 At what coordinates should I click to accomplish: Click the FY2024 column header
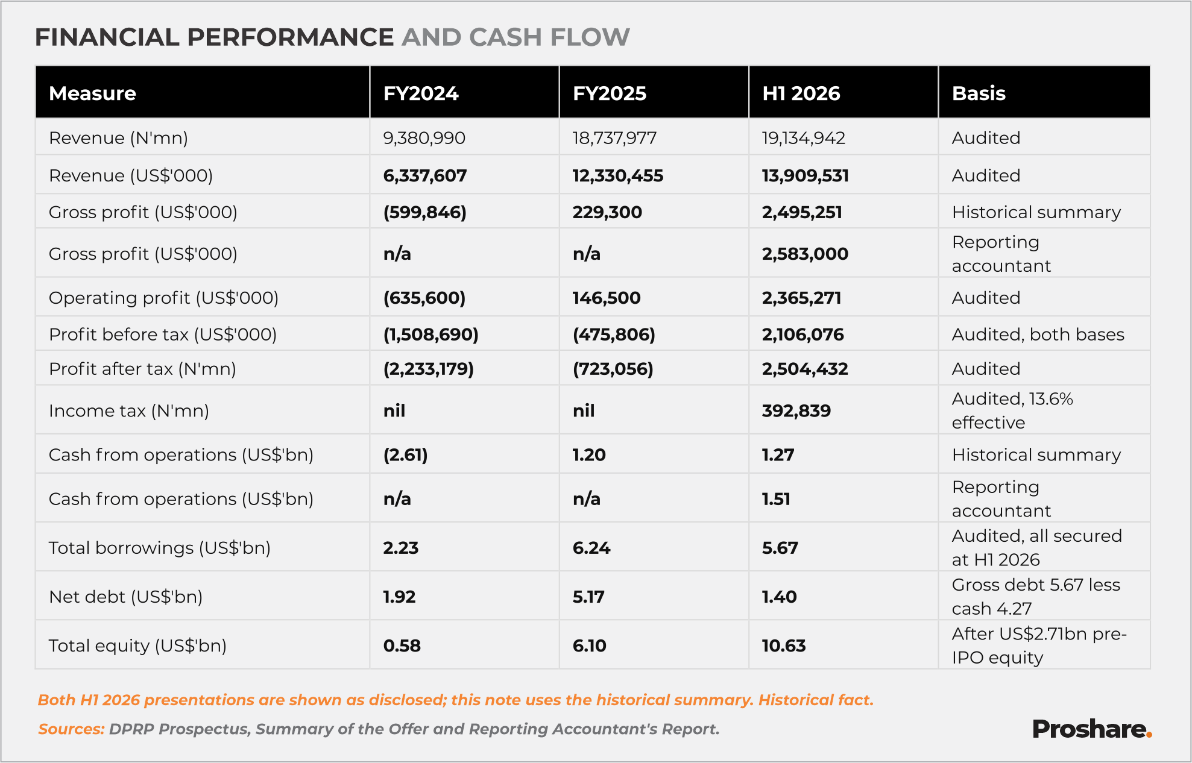421,93
